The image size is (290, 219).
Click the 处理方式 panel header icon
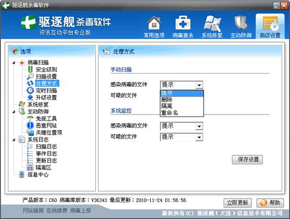click(106, 52)
